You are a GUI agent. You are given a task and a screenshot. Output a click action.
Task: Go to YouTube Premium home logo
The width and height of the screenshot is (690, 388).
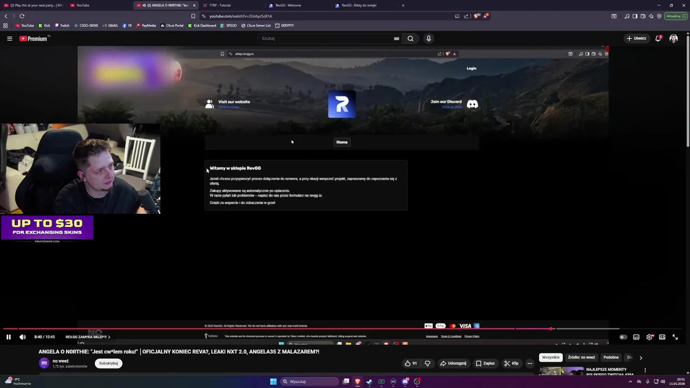pyautogui.click(x=33, y=38)
